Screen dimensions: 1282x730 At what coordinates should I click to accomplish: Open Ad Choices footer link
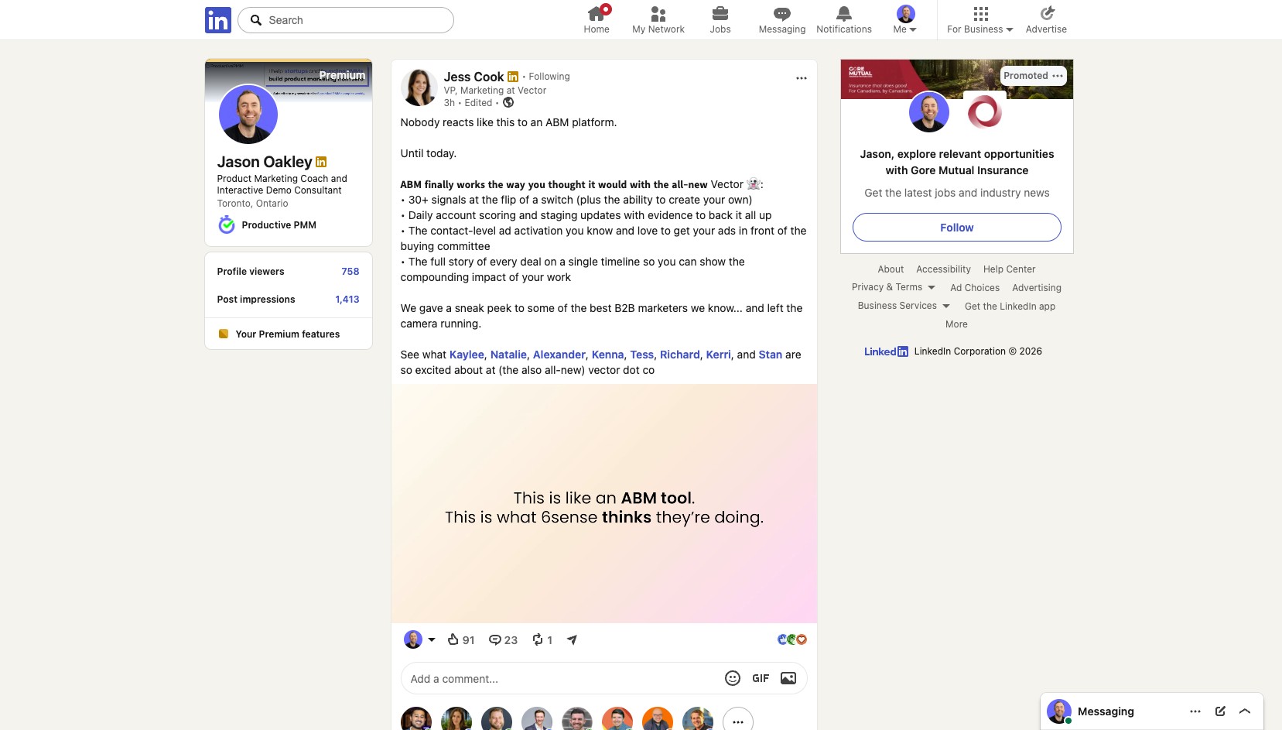[975, 288]
